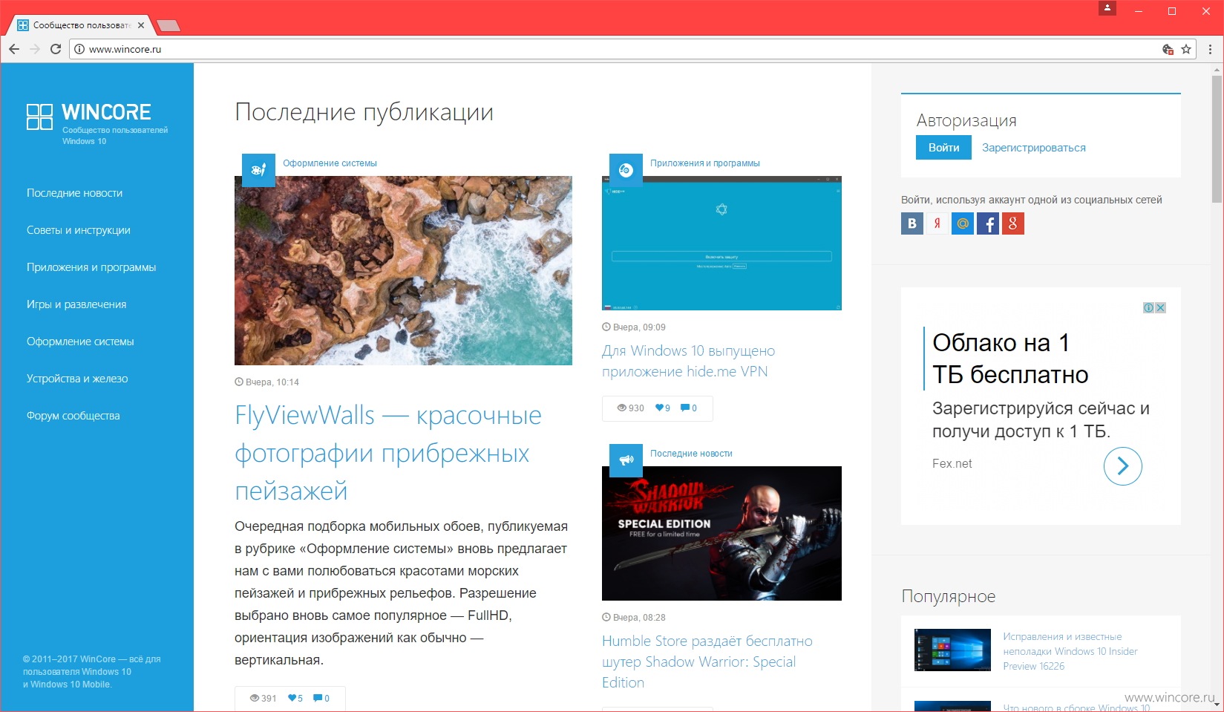Open FlyViewWalls article title

tap(388, 453)
